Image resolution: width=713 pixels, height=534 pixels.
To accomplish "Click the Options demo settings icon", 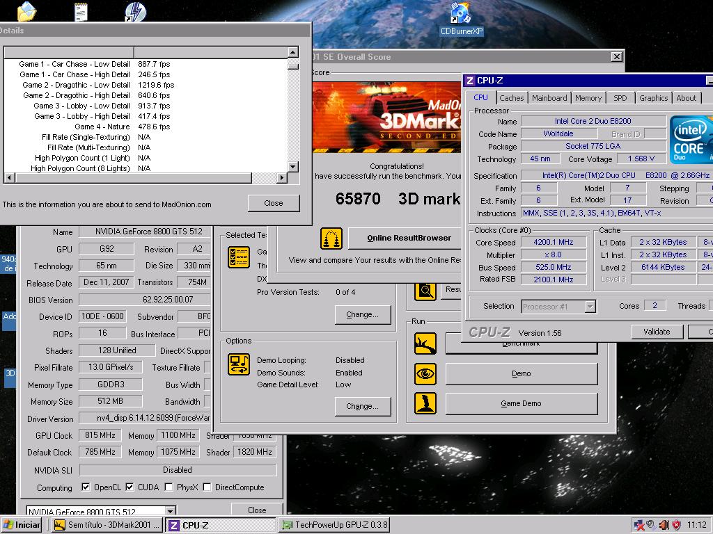I will 239,364.
